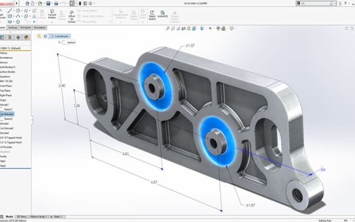Click the 2.40 dimension value

pyautogui.click(x=62, y=86)
